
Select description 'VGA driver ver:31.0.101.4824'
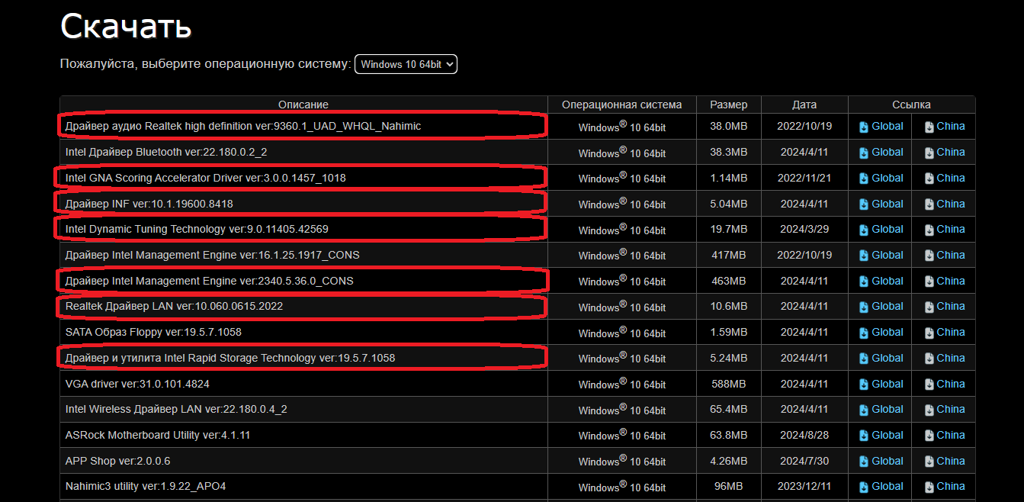pyautogui.click(x=137, y=384)
